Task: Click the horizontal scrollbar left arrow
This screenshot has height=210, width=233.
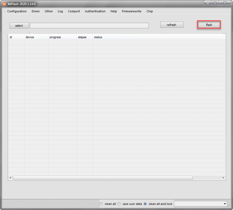Action: tap(10, 178)
